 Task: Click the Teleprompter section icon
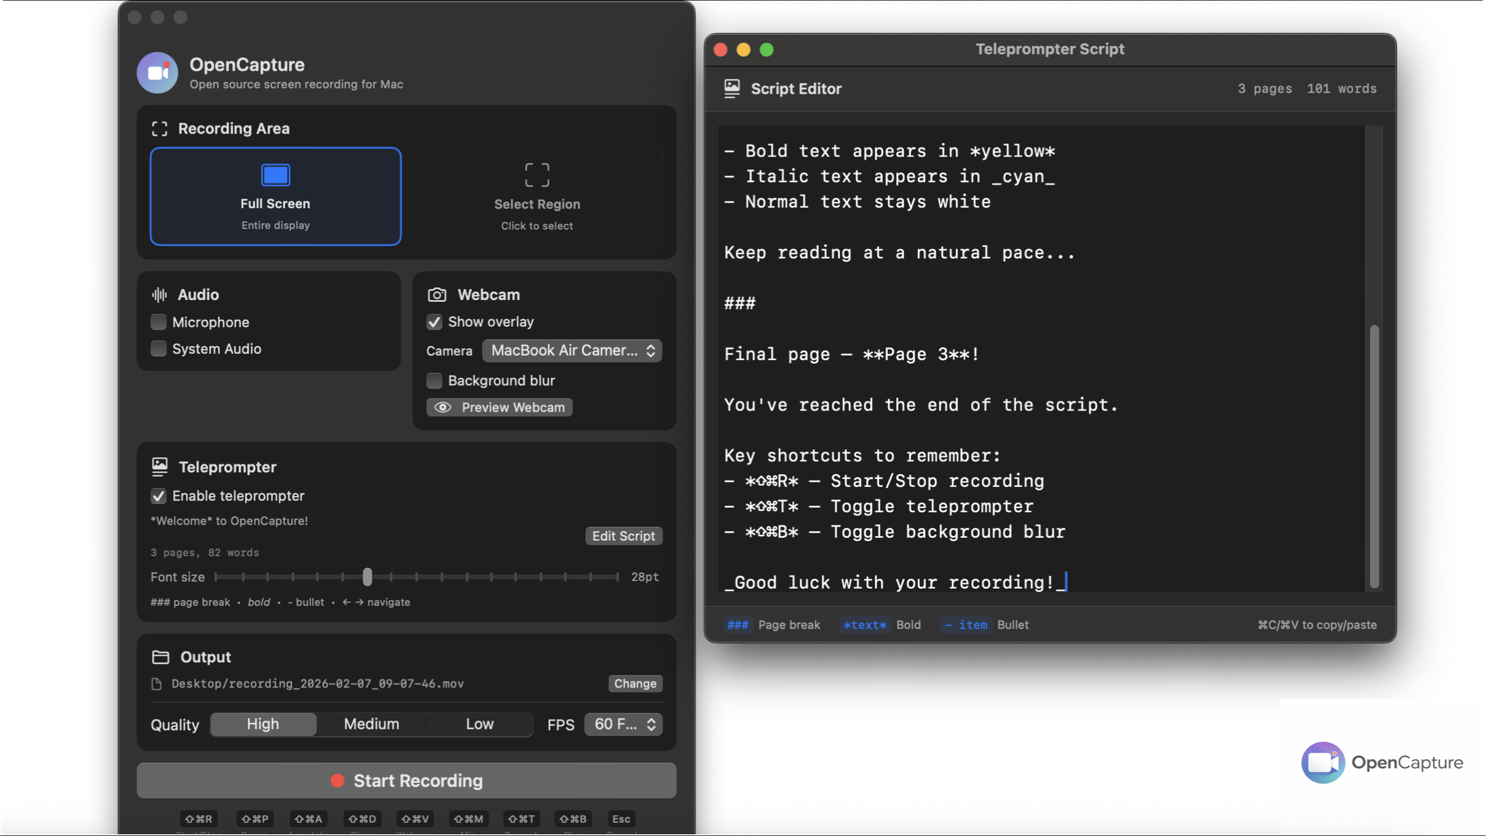point(160,467)
